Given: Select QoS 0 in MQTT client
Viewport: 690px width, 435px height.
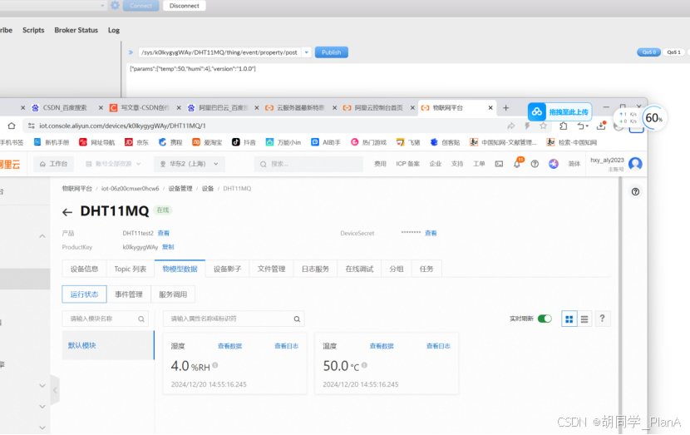Looking at the screenshot, I should tap(648, 52).
